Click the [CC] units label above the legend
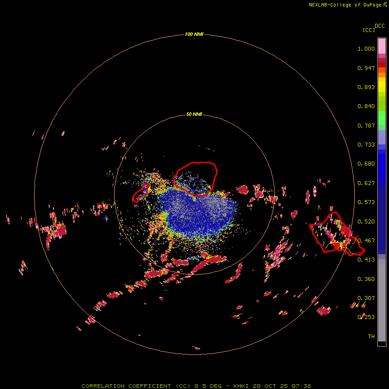Viewport: 389px width, 389px height. coord(369,30)
